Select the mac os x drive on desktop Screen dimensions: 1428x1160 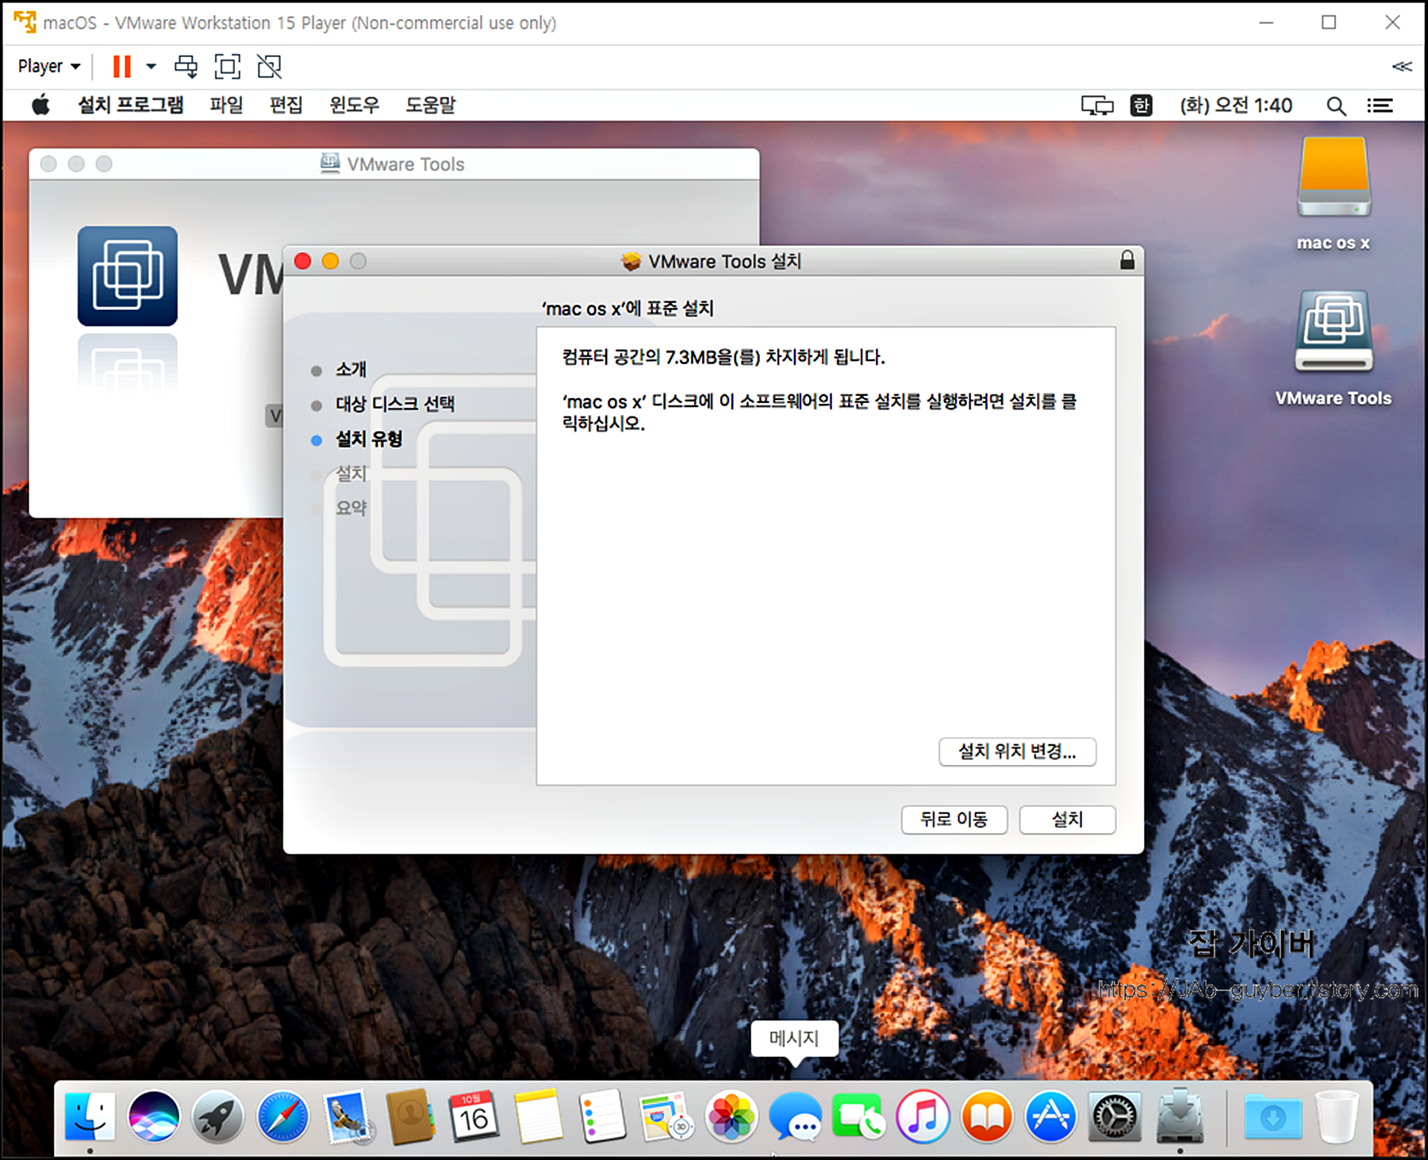1334,193
